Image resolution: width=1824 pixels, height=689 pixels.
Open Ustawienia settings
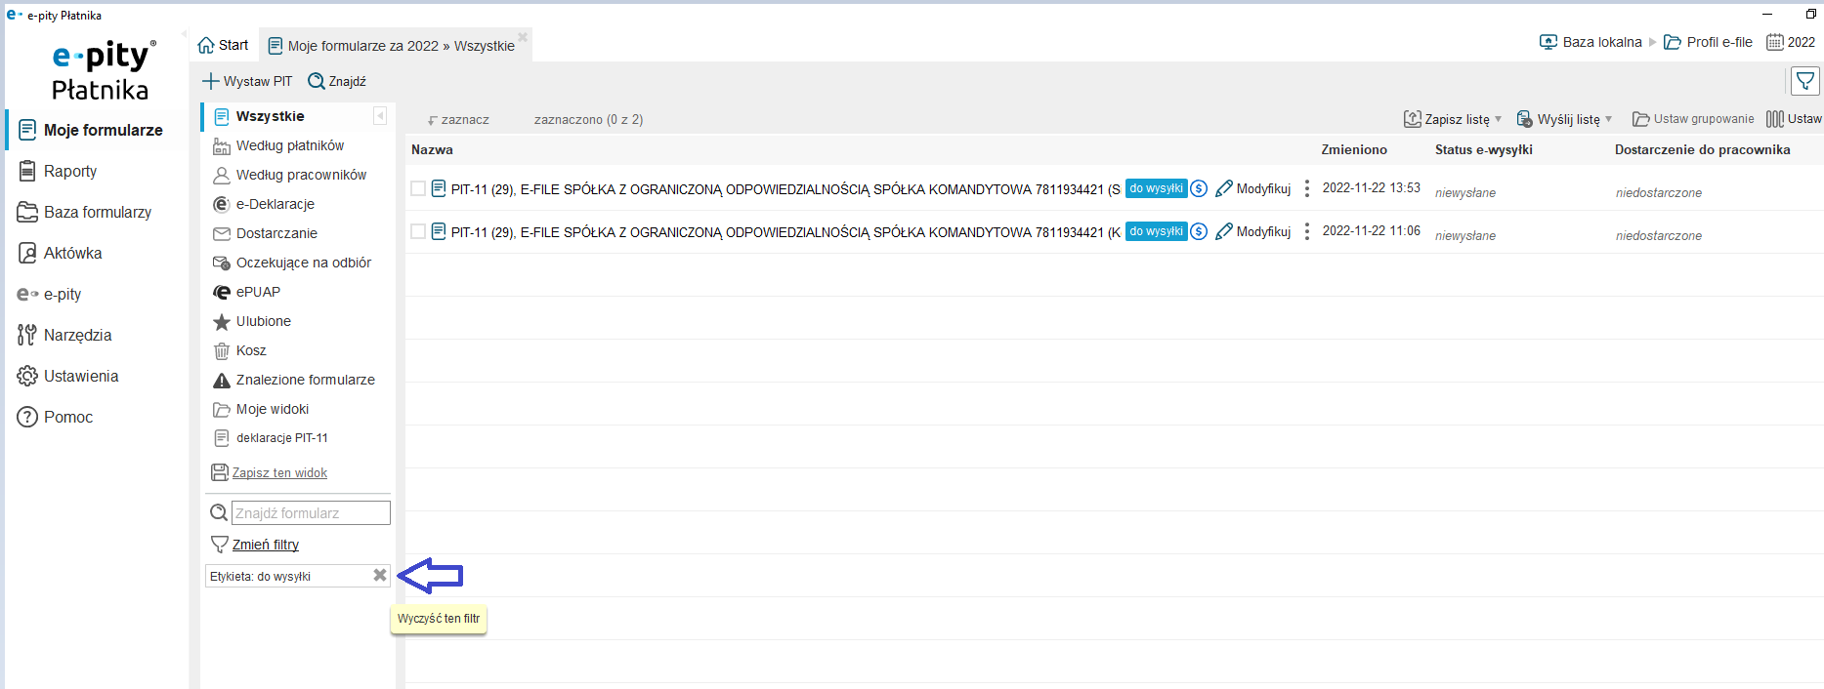click(68, 376)
